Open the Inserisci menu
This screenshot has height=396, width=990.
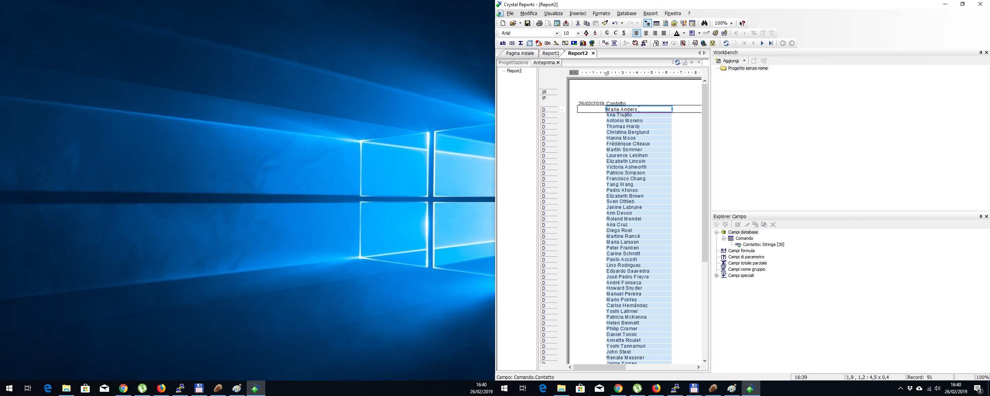click(577, 14)
